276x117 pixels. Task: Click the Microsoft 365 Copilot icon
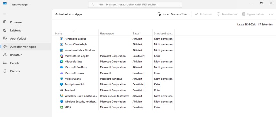[x=61, y=56]
